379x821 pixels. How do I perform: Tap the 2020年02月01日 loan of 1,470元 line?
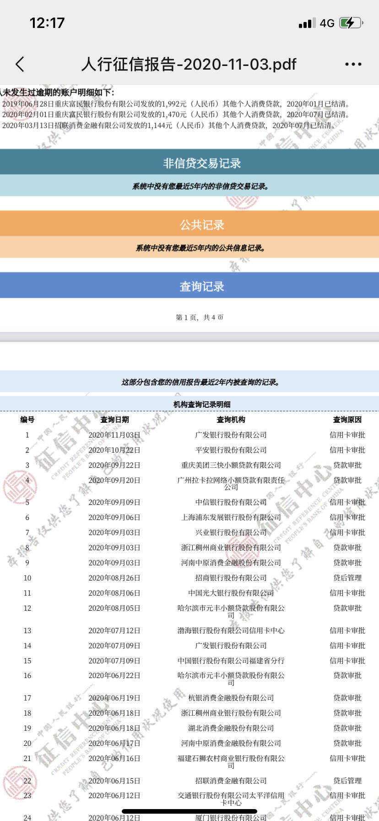tap(176, 115)
